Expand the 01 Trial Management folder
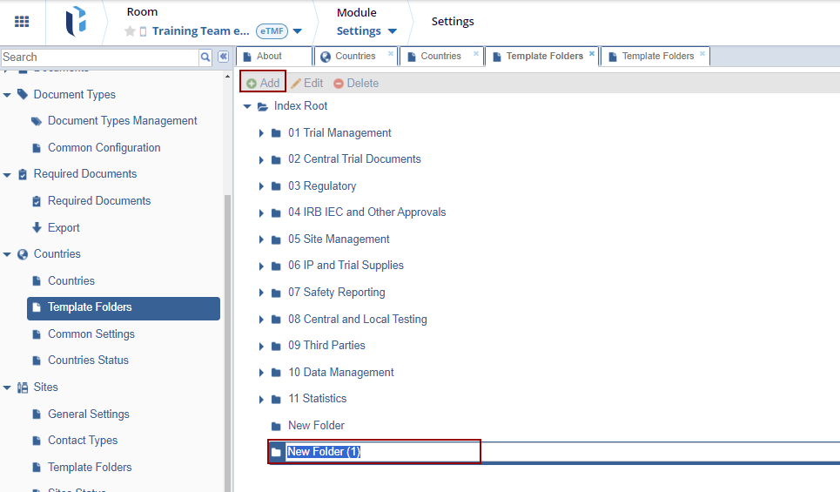This screenshot has width=840, height=492. [x=261, y=133]
